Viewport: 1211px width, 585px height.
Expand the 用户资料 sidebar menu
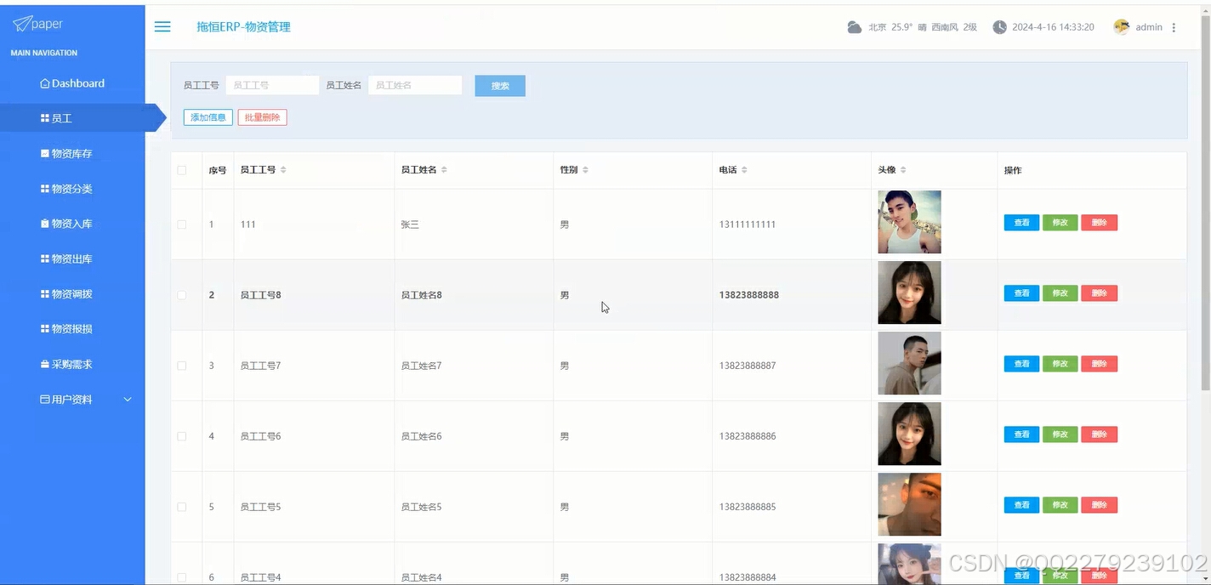[x=72, y=399]
